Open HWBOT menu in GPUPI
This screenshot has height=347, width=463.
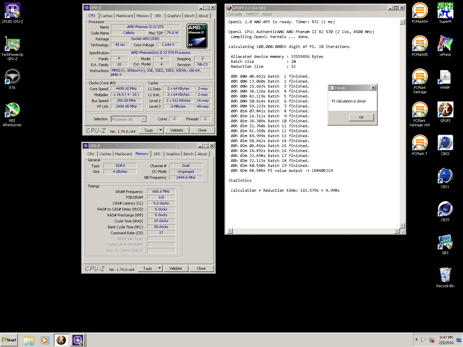point(252,14)
